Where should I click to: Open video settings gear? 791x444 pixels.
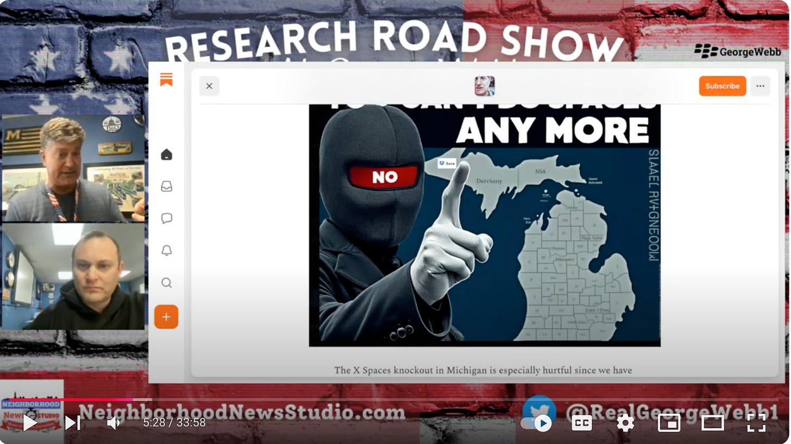coord(625,423)
